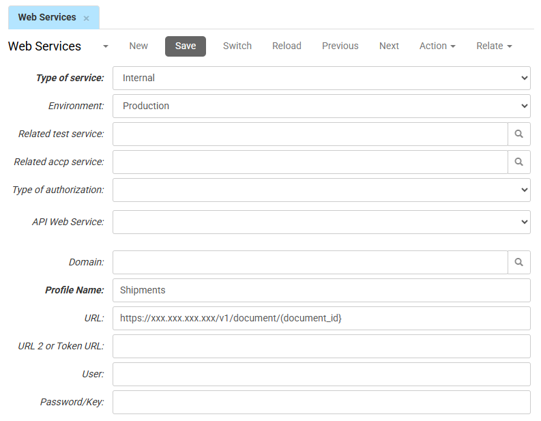
Task: Go to the Next record
Action: (x=389, y=46)
